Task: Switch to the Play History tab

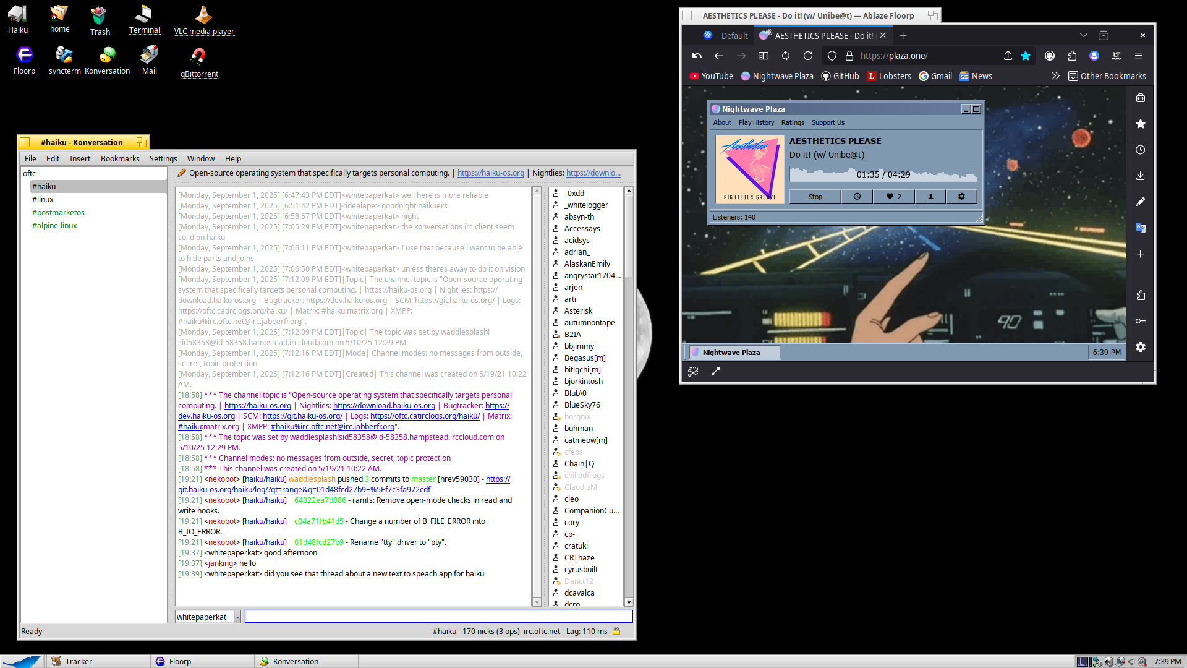Action: 756,122
